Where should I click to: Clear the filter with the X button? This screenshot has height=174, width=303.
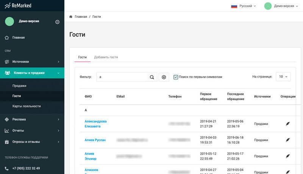click(164, 77)
